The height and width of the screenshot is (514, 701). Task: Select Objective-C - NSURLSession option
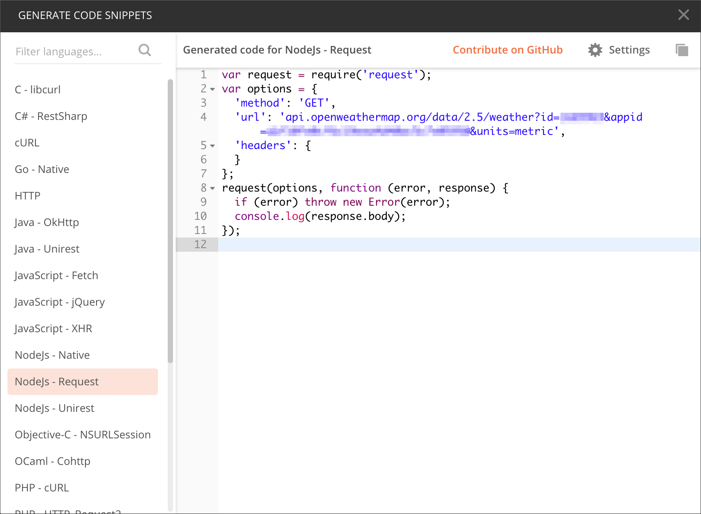pyautogui.click(x=83, y=435)
